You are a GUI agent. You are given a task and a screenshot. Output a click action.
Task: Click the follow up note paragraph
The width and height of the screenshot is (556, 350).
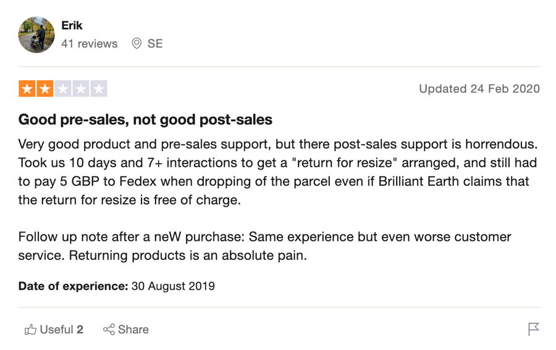(265, 246)
